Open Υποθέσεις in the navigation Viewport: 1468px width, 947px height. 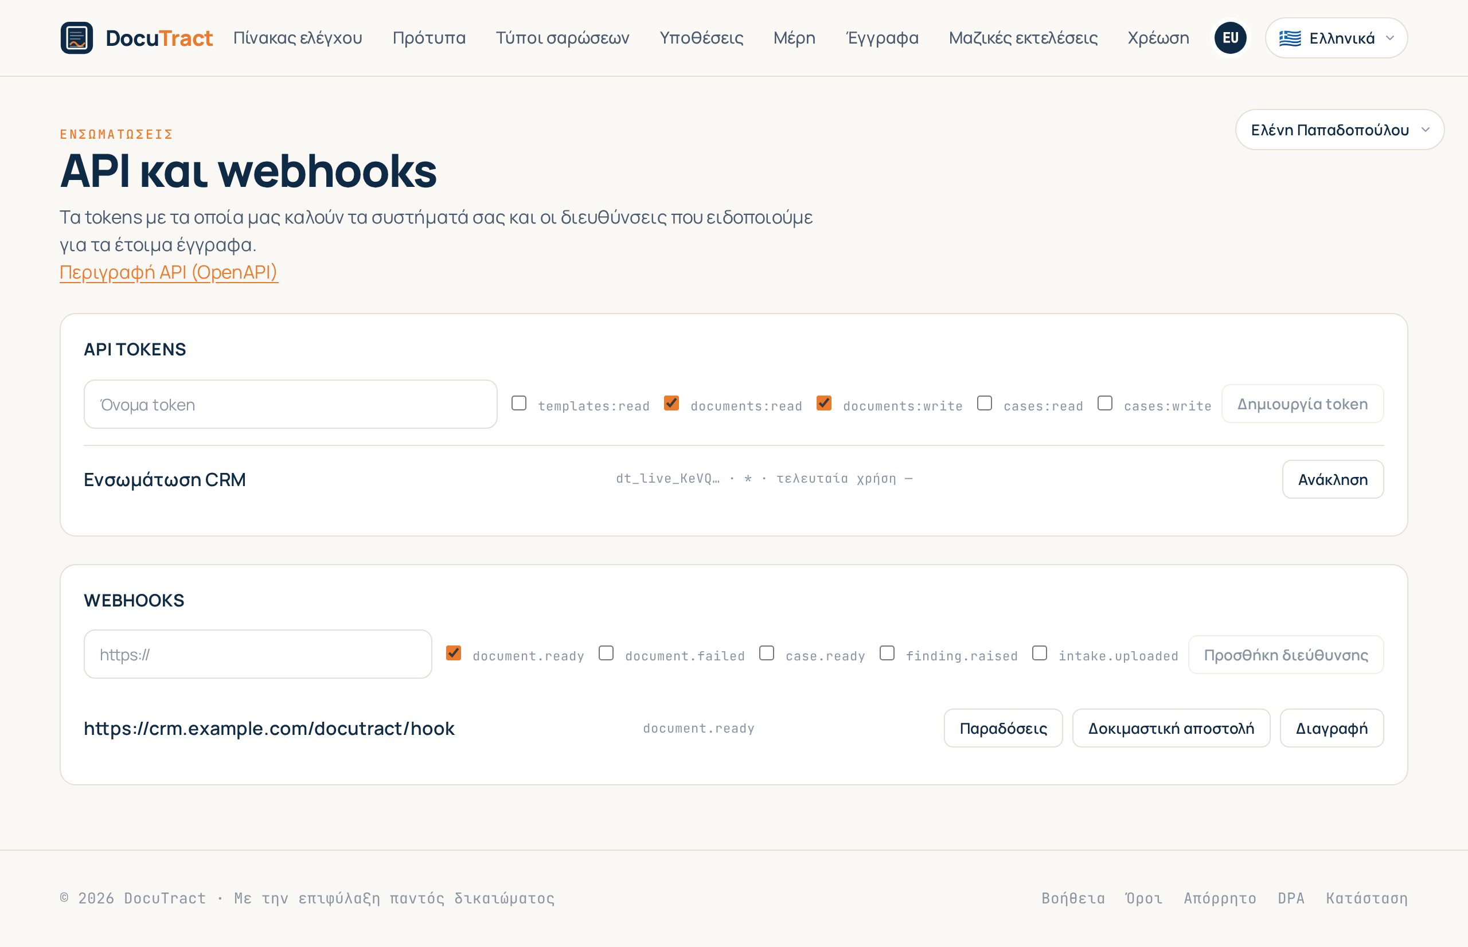coord(701,38)
